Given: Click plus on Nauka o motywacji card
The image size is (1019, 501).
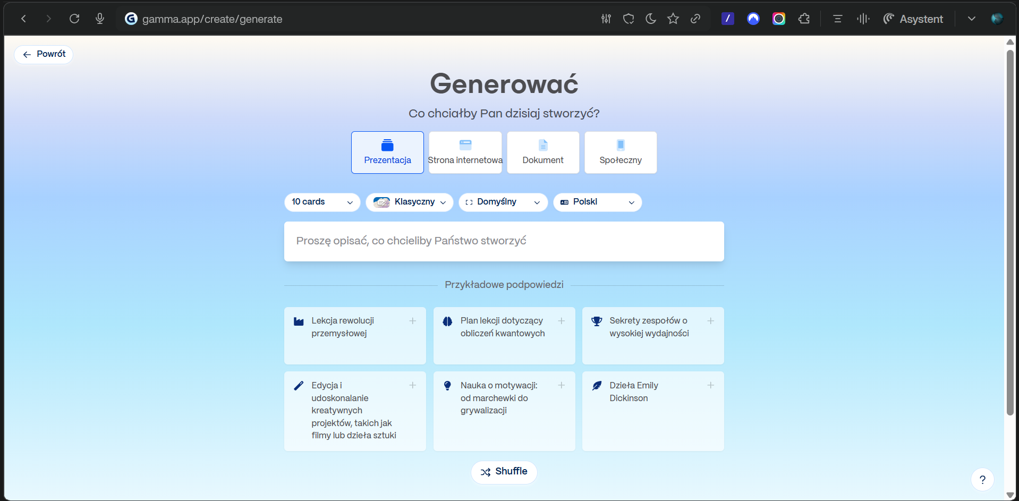Looking at the screenshot, I should click(562, 385).
